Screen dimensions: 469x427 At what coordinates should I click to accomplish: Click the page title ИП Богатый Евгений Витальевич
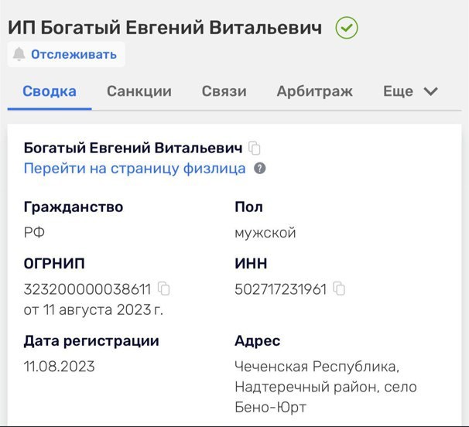[x=165, y=29]
